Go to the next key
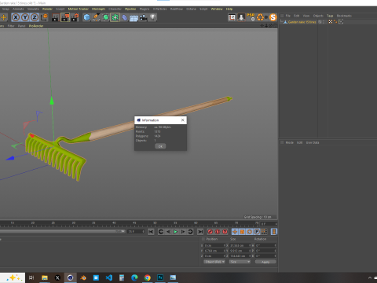Image resolution: width=377 pixels, height=283 pixels. coord(190,232)
